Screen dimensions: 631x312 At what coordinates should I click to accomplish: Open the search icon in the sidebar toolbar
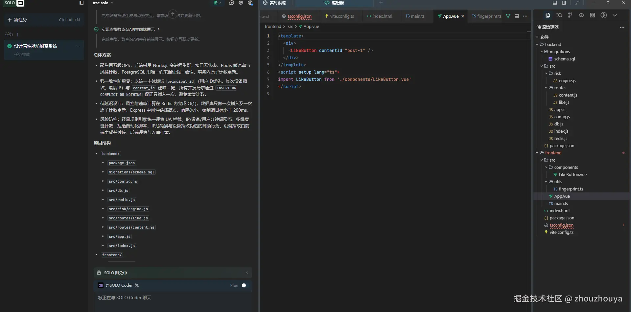[x=559, y=15]
